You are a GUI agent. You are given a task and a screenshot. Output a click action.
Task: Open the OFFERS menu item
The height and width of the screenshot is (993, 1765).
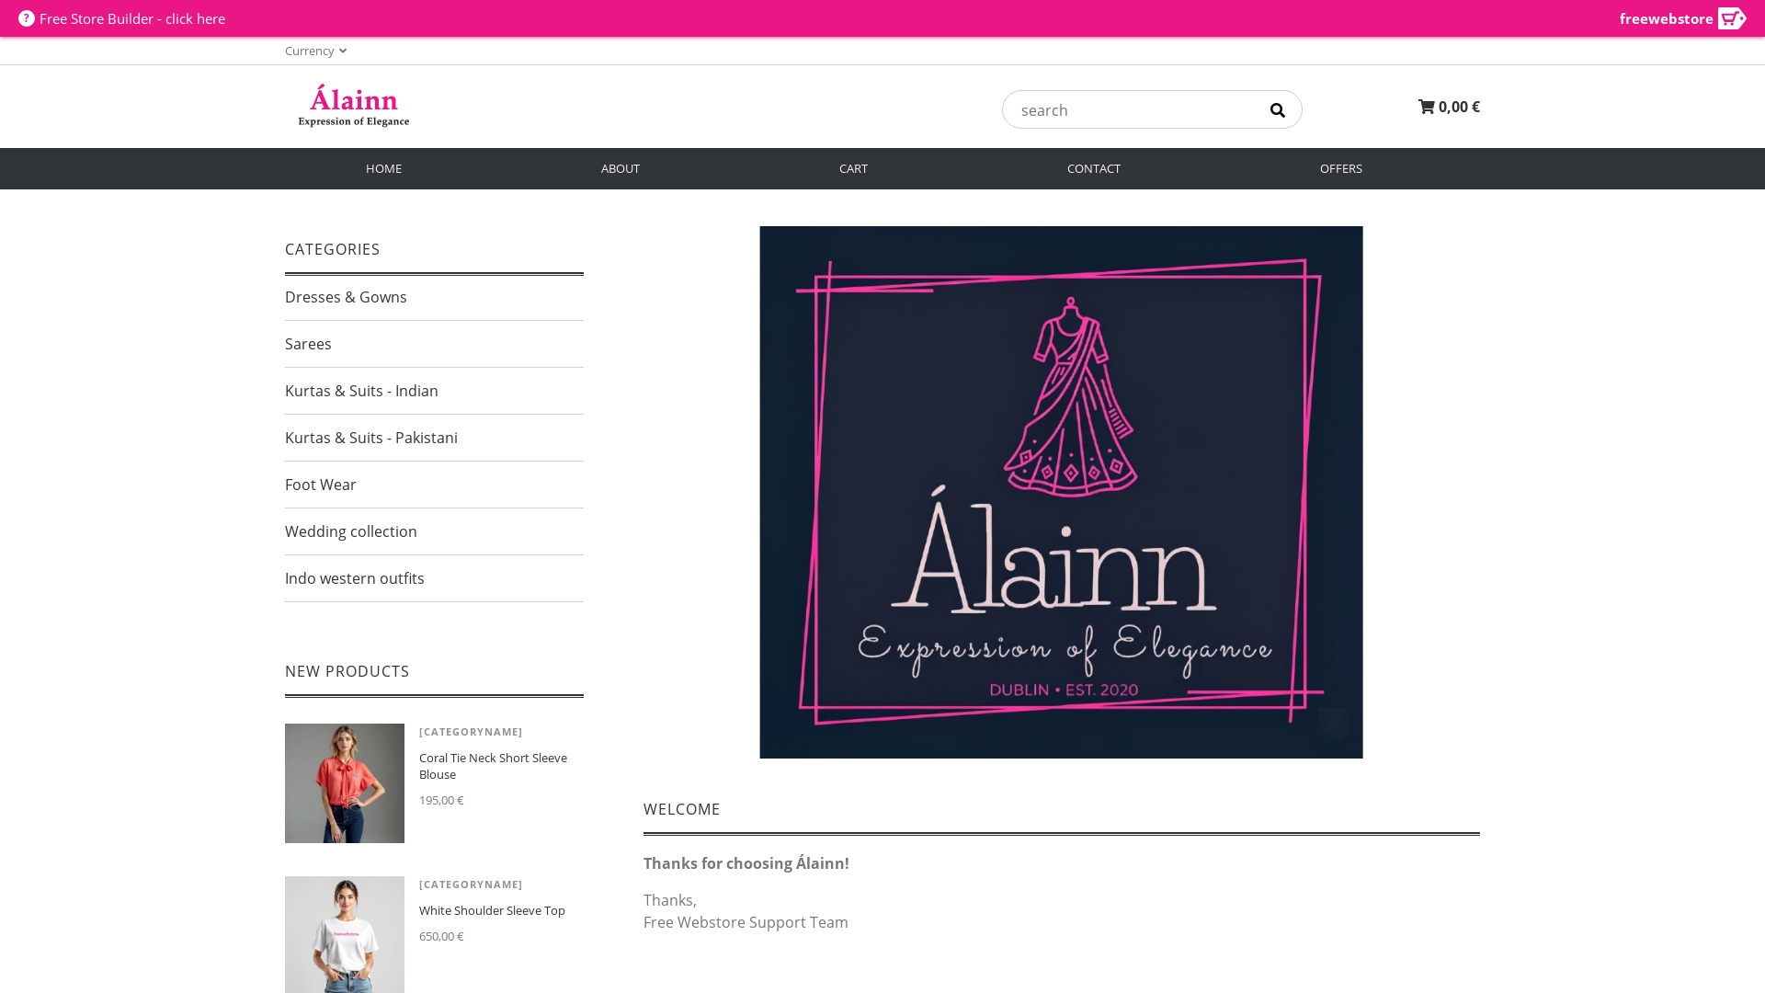tap(1340, 168)
